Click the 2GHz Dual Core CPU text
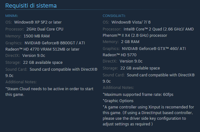 (x=45, y=29)
